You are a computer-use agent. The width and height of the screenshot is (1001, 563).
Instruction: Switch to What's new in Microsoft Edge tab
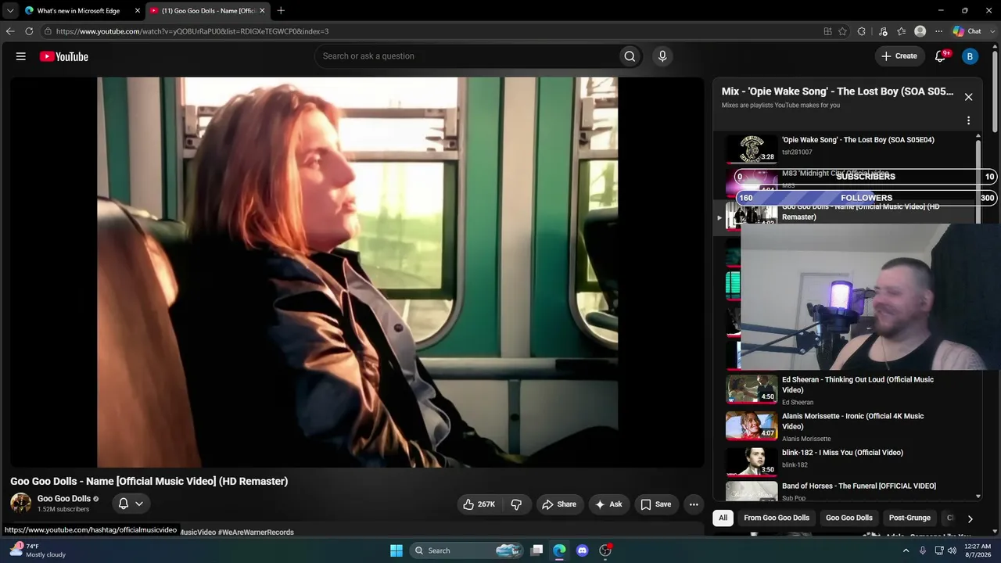78,11
